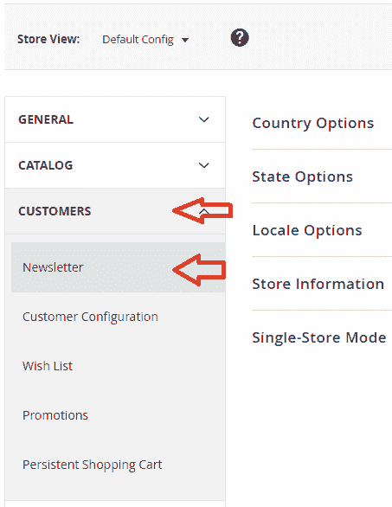This screenshot has width=392, height=507.
Task: Expand the CATALOG section chevron
Action: pos(203,165)
